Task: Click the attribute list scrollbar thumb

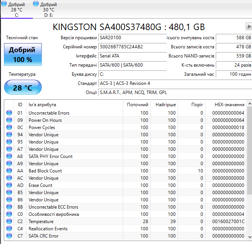Action: point(250,151)
